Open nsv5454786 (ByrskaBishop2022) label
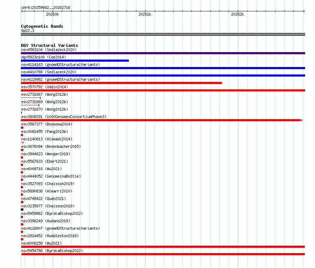315x268 pixels. point(52,251)
